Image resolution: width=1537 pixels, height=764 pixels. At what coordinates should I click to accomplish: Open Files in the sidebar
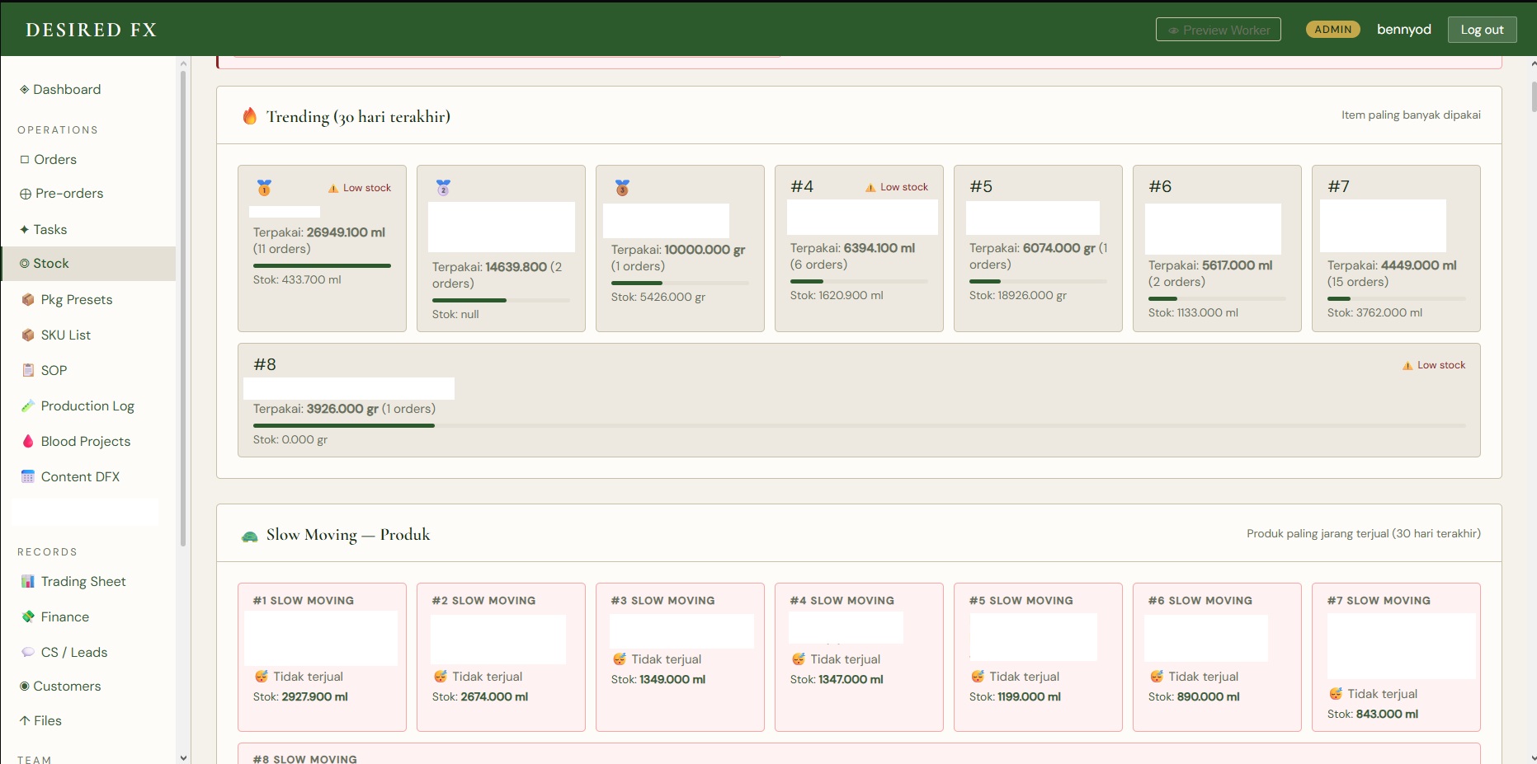coord(40,720)
